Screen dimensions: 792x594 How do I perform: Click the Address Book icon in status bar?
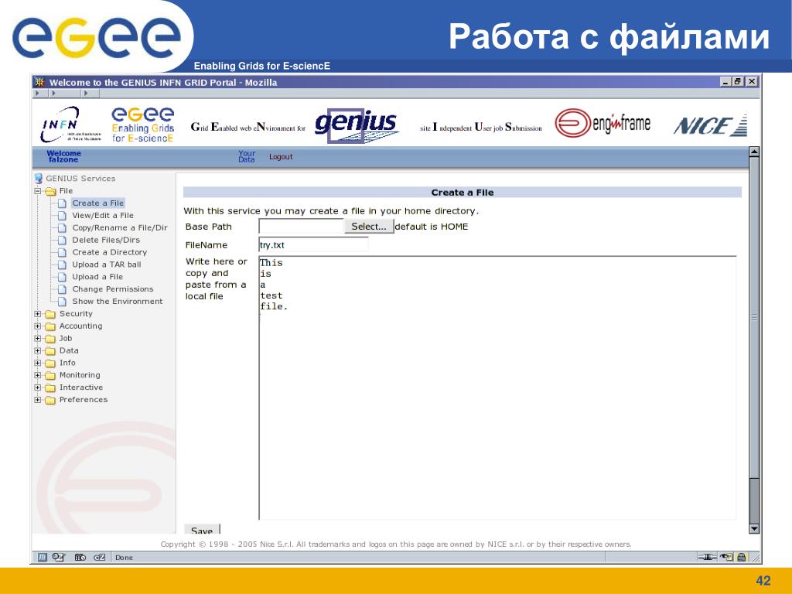100,557
